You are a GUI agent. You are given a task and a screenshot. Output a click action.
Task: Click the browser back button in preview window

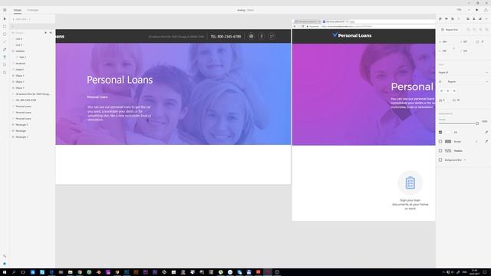[295, 26]
